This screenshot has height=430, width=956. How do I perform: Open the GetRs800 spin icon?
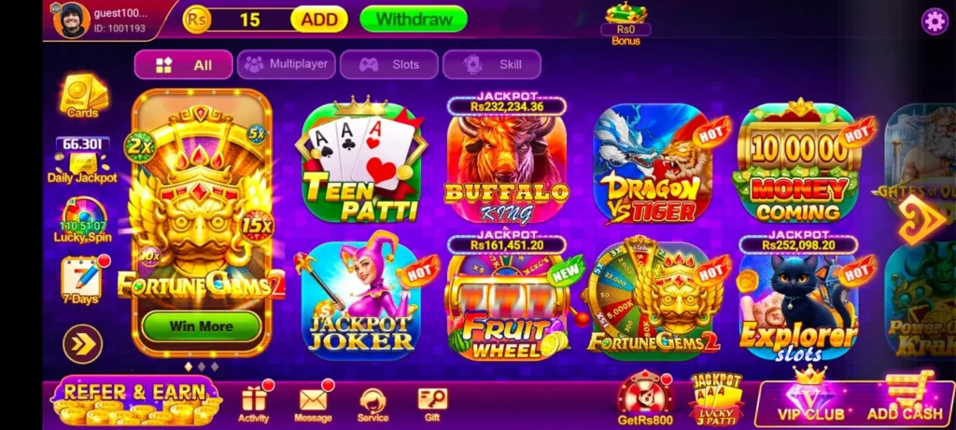tap(645, 399)
